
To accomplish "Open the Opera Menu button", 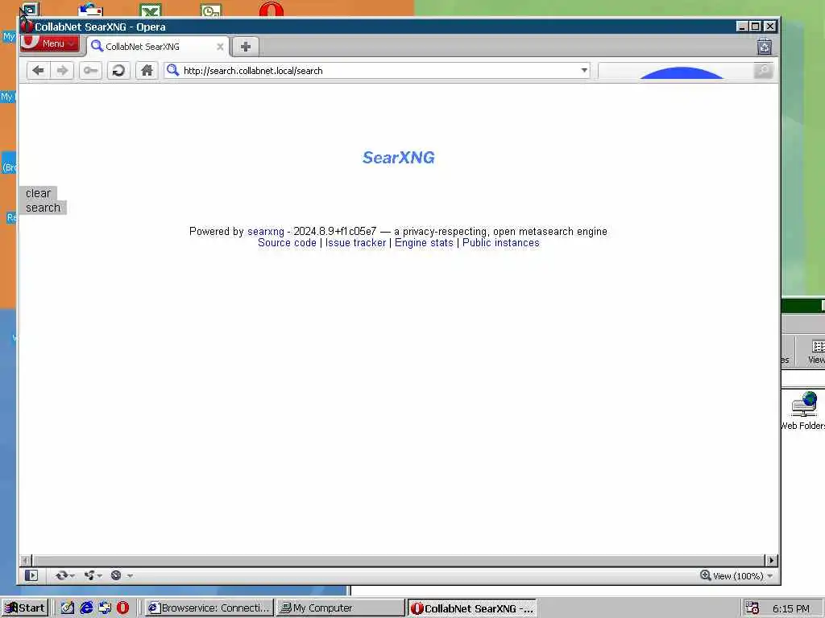I will click(x=50, y=43).
